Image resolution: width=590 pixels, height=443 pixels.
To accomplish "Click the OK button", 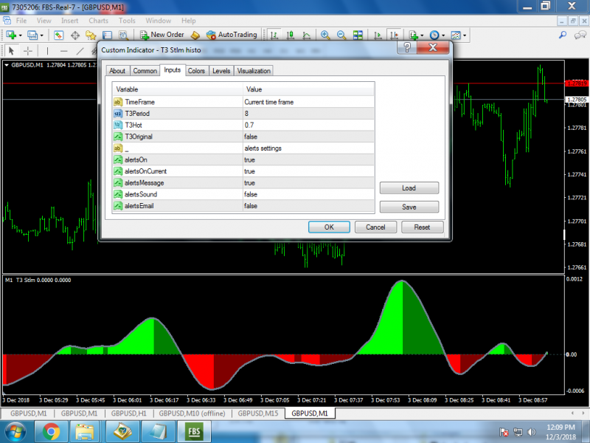I will tap(329, 227).
